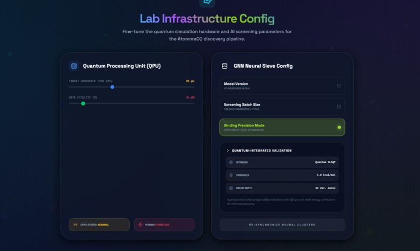Click the green dot in Binding Precision Mode
This screenshot has width=420, height=251.
(339, 128)
